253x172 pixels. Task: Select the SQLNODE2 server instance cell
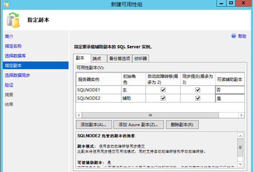click(x=98, y=98)
